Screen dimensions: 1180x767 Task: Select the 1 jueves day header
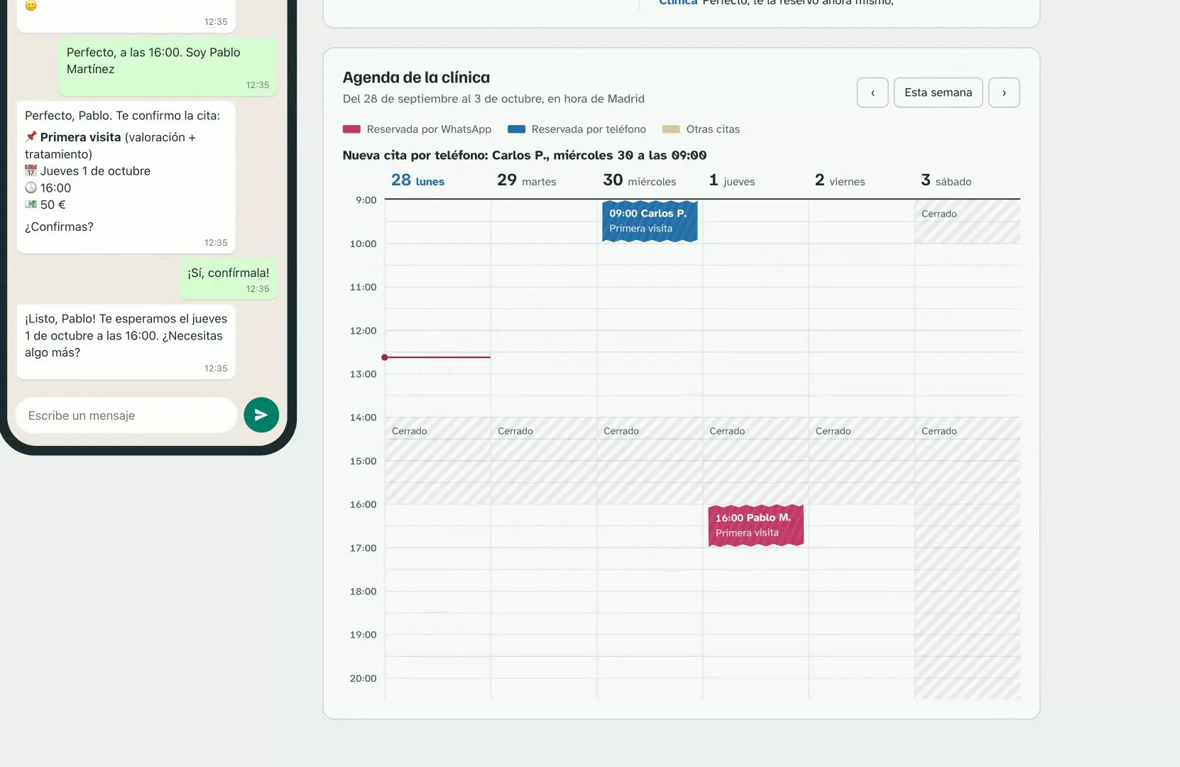[x=732, y=180]
